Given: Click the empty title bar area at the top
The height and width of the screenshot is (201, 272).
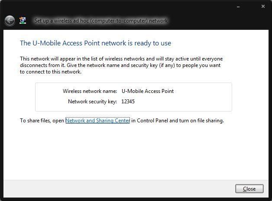Looking at the screenshot, I should point(130,6).
